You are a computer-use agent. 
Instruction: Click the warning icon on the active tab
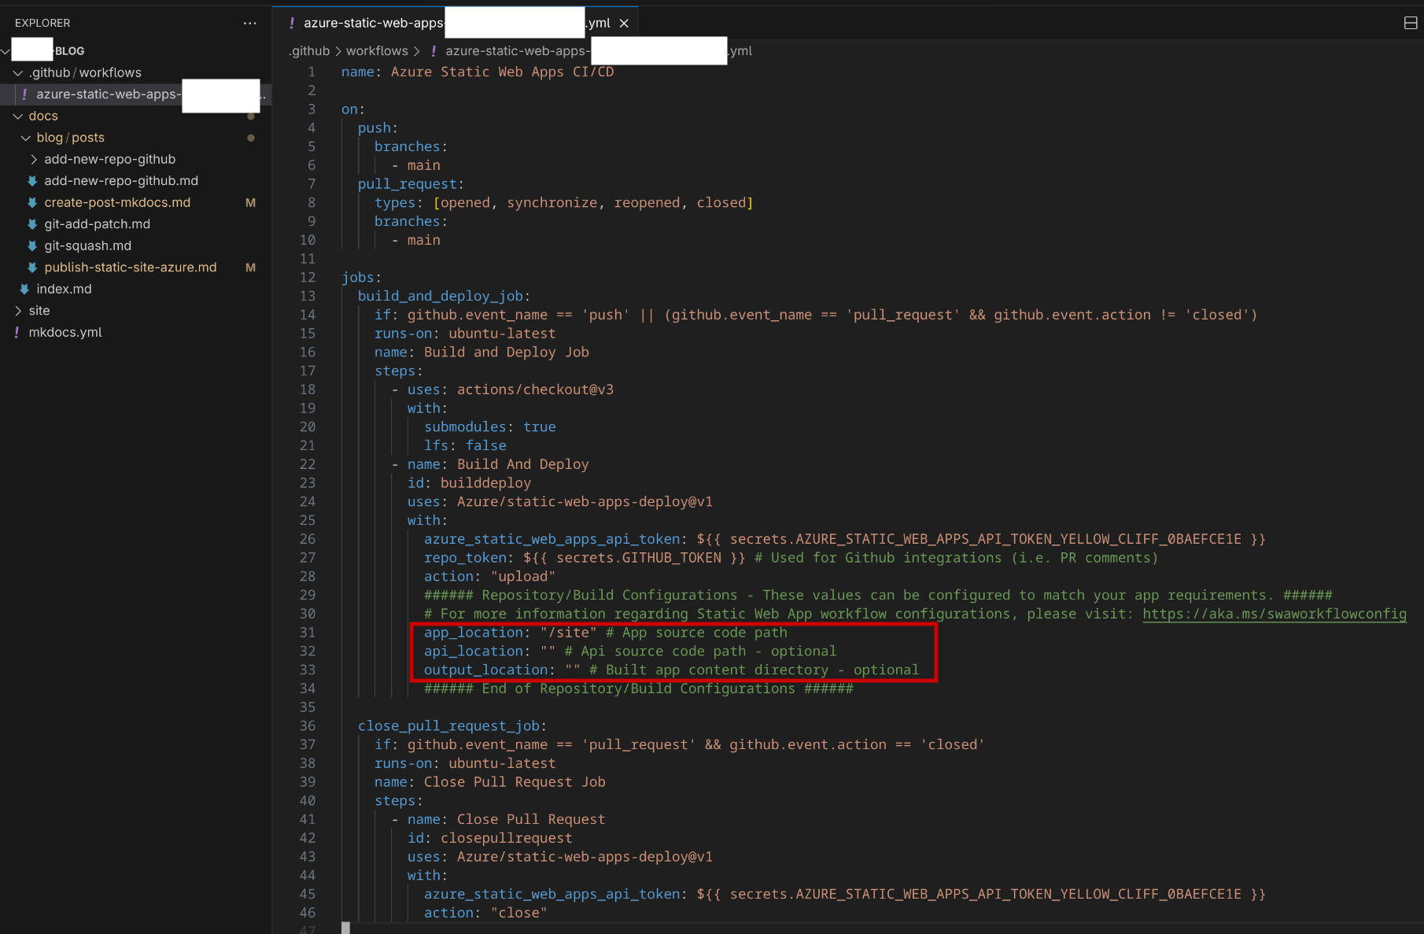(x=291, y=23)
